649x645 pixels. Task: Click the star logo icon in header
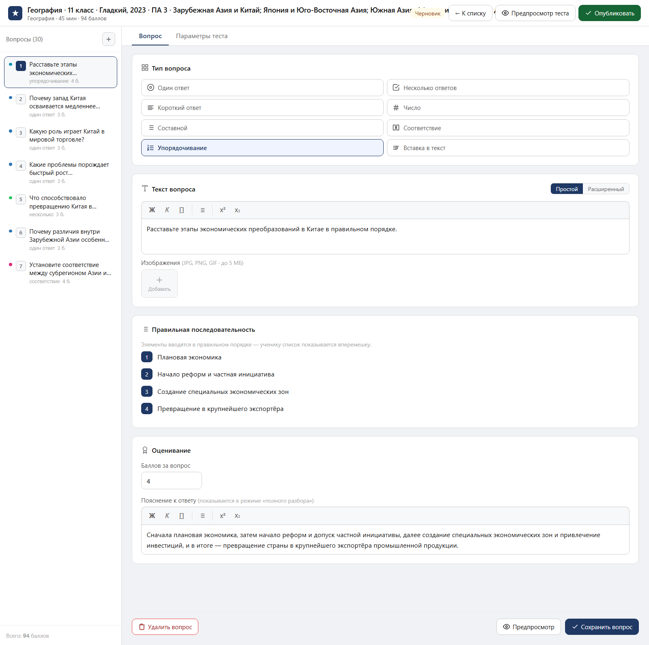pyautogui.click(x=15, y=13)
